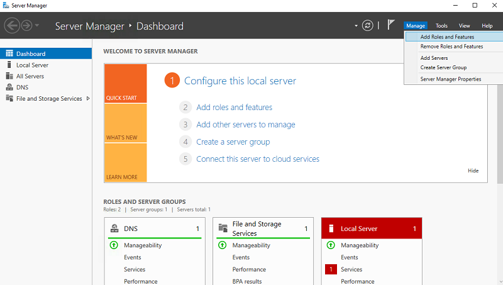Select the LEARN MORE tile
Viewport: 503px width, 285px height.
125,163
